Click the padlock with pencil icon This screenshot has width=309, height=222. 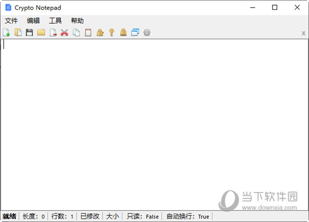(x=100, y=32)
